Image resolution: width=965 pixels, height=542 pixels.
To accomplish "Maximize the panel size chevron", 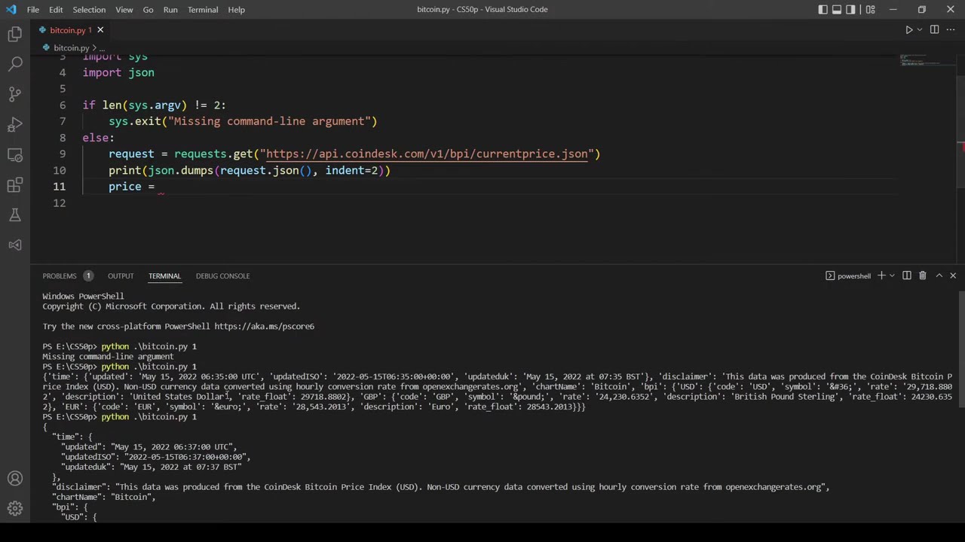I will [x=939, y=276].
